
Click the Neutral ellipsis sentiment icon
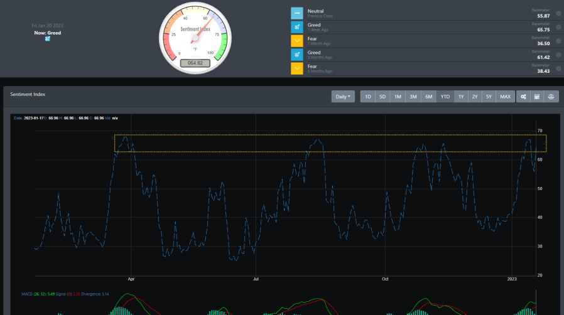[x=296, y=13]
